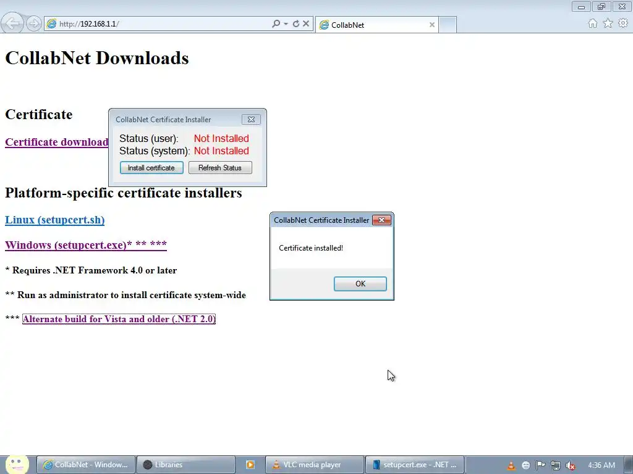Viewport: 633px width, 474px height.
Task: Click the Refresh Status button
Action: point(220,168)
